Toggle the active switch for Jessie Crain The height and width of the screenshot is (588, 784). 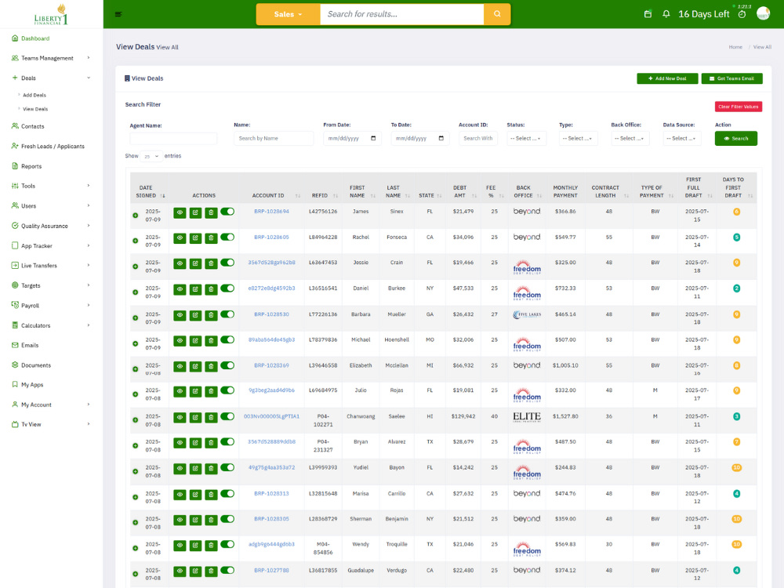(x=227, y=263)
